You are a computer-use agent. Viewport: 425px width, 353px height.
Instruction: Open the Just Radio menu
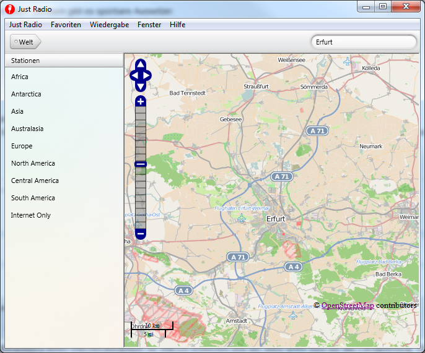pyautogui.click(x=25, y=25)
